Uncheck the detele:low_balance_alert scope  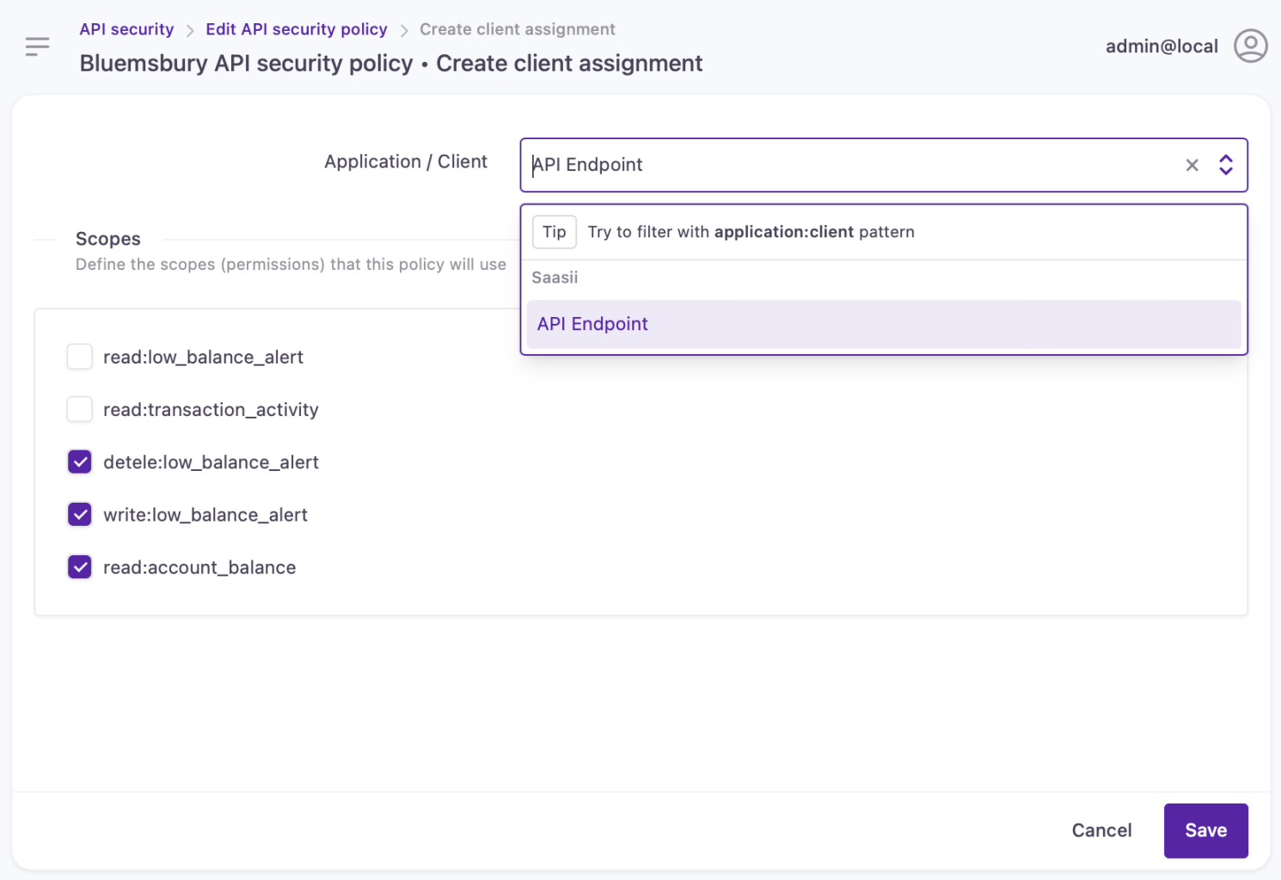(80, 462)
